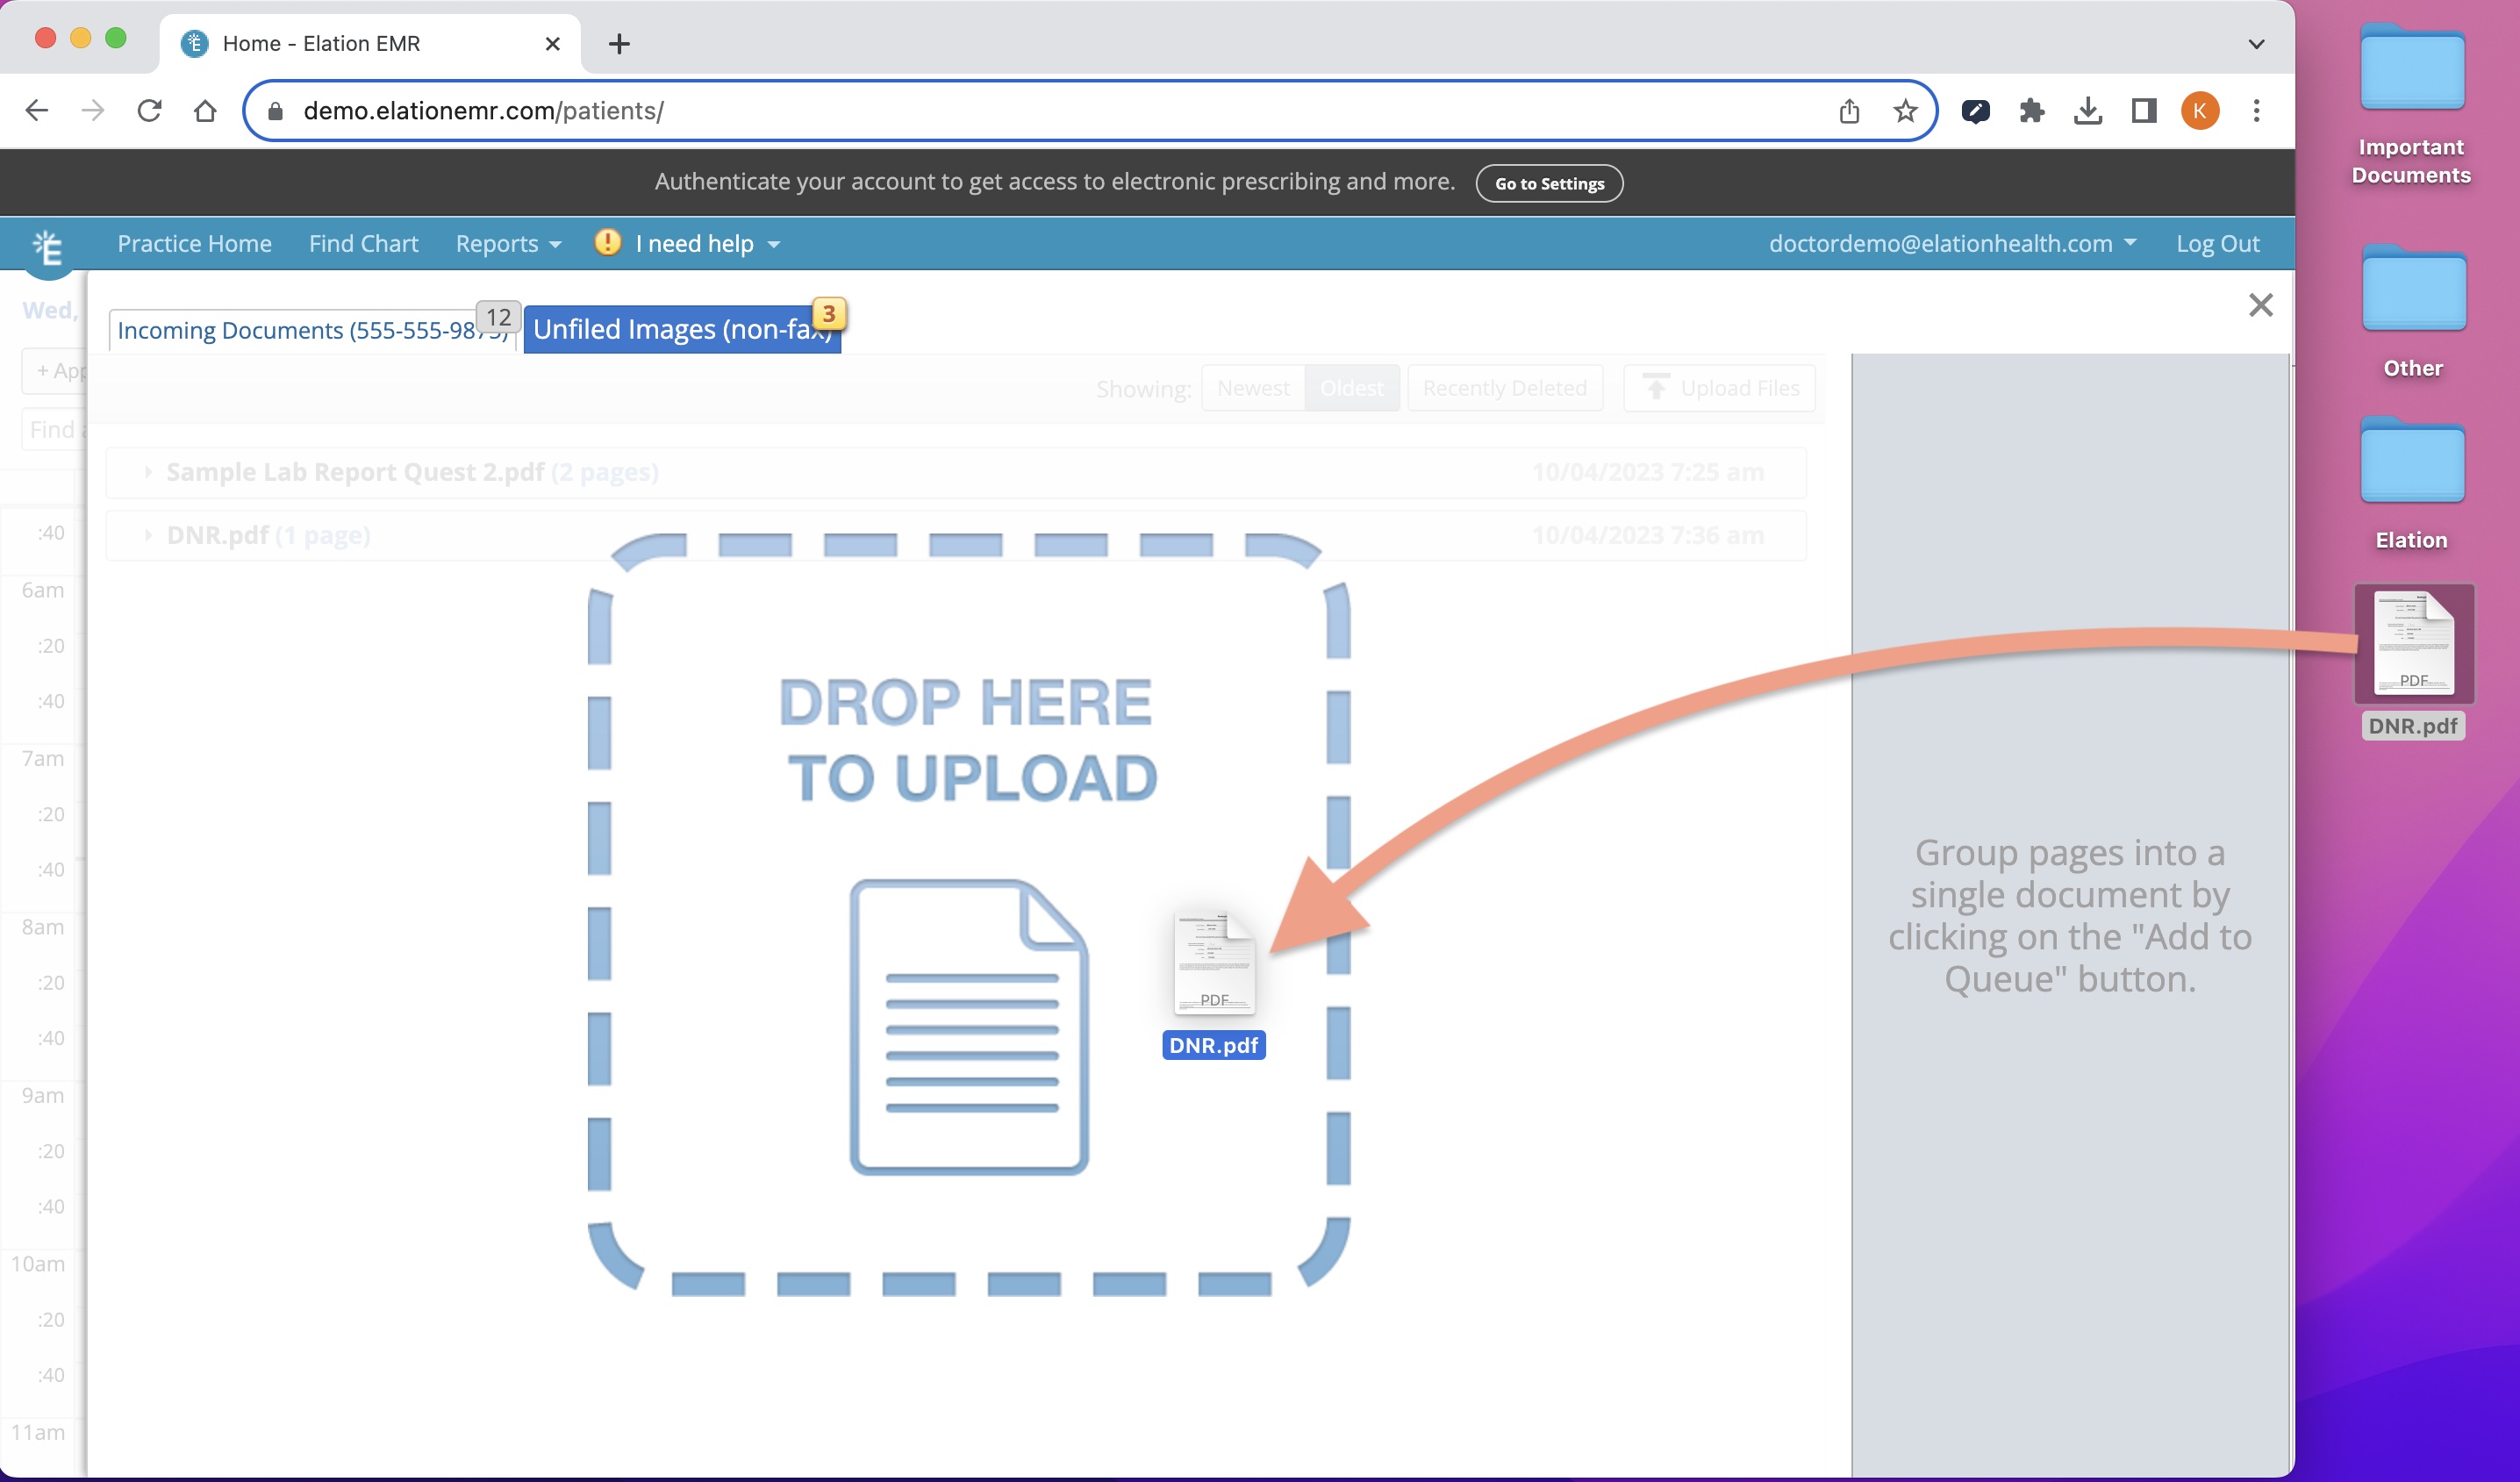The width and height of the screenshot is (2520, 1482).
Task: Show Newest documents first
Action: point(1253,388)
